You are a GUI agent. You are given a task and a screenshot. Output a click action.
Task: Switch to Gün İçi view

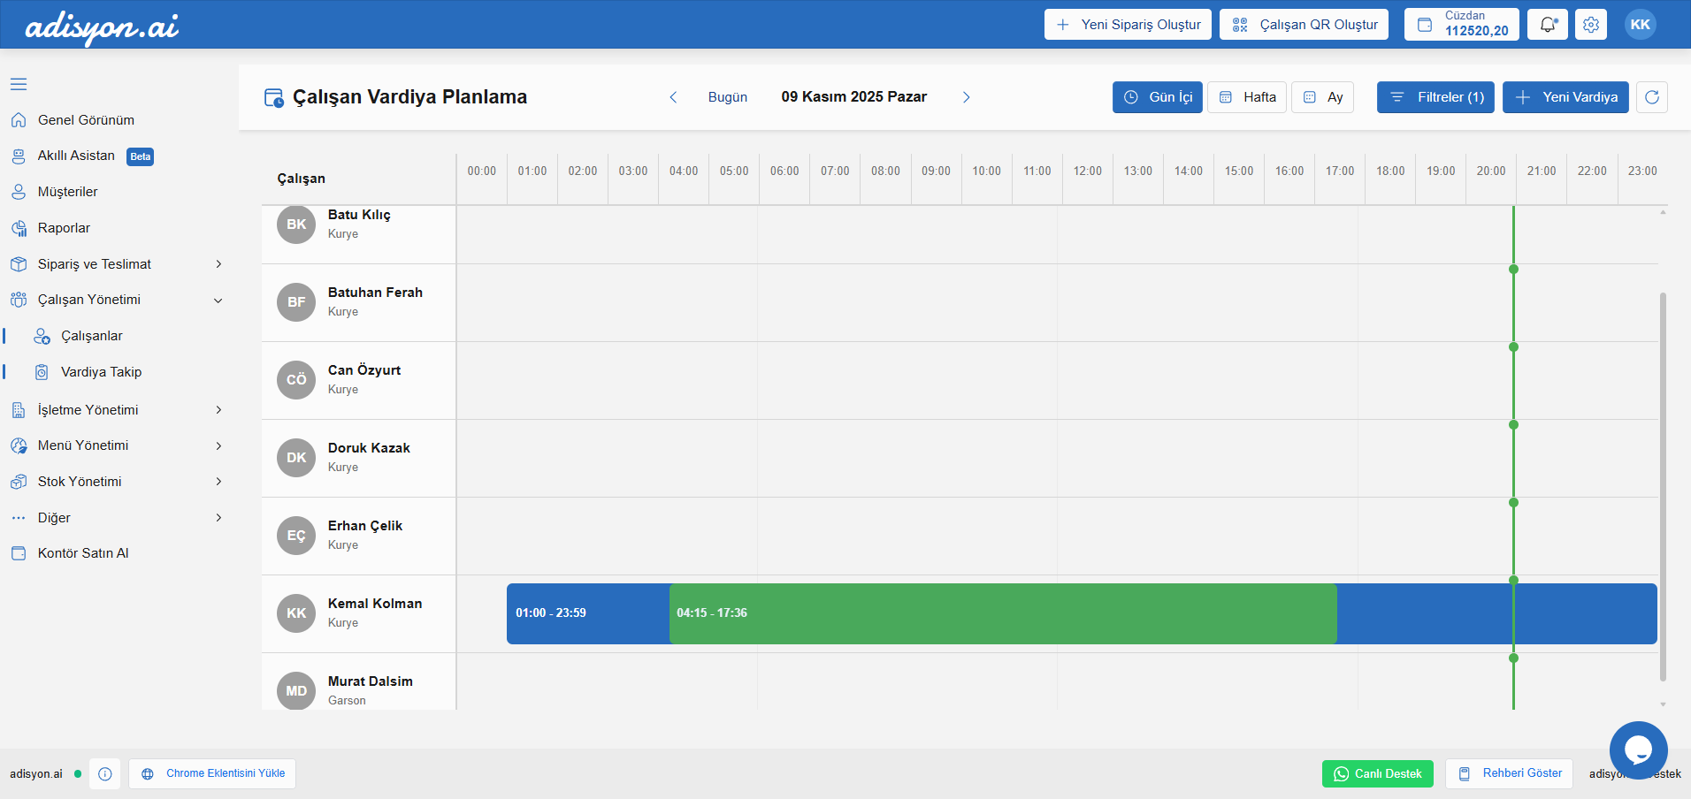1157,97
